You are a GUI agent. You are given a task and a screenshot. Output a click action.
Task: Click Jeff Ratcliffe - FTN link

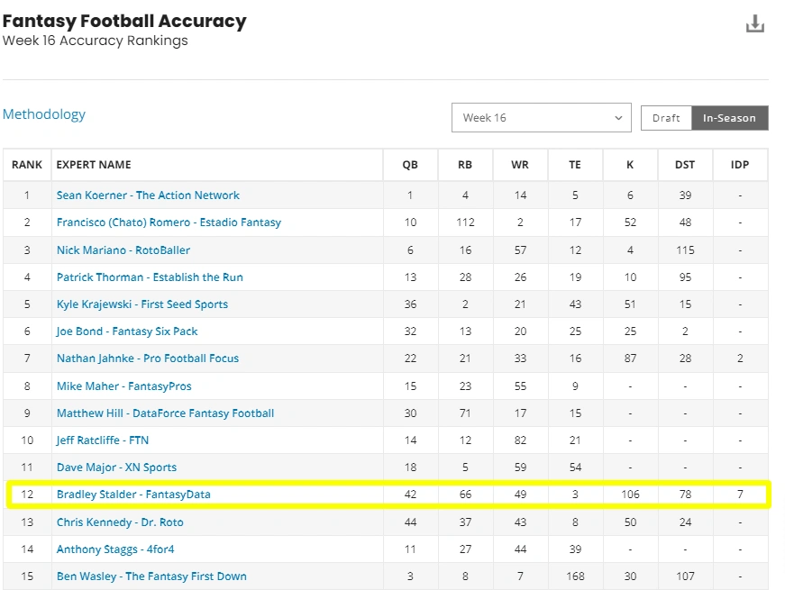point(103,440)
